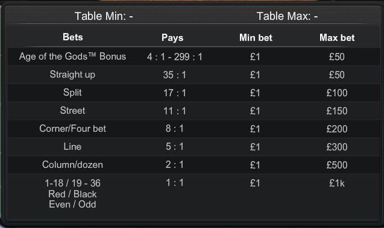Image resolution: width=384 pixels, height=228 pixels.
Task: Select the Bets column header
Action: 73,37
